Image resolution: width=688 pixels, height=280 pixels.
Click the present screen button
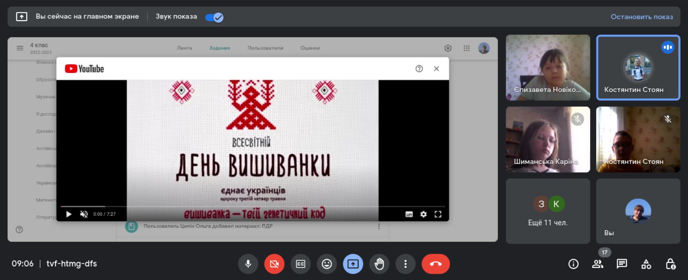click(x=353, y=264)
